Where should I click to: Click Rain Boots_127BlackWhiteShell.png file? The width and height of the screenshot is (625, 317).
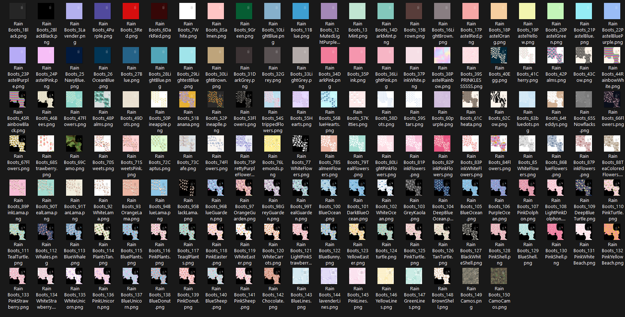tap(471, 232)
